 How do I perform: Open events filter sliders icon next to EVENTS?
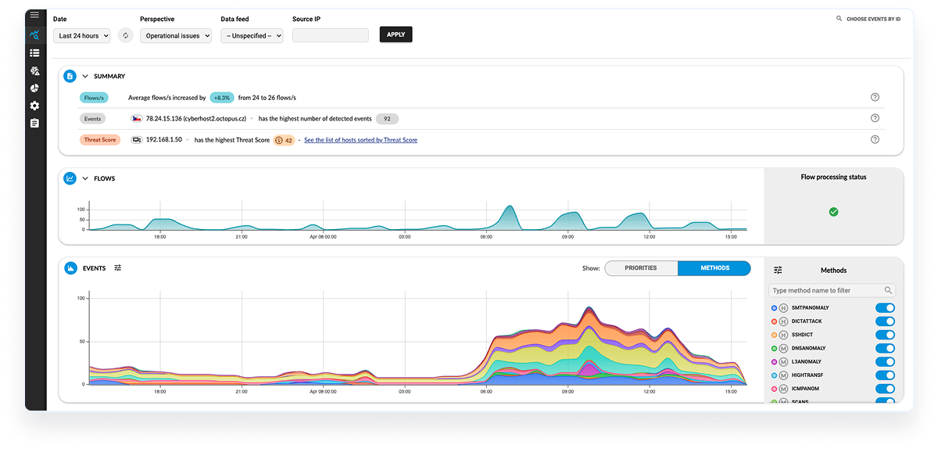[118, 267]
